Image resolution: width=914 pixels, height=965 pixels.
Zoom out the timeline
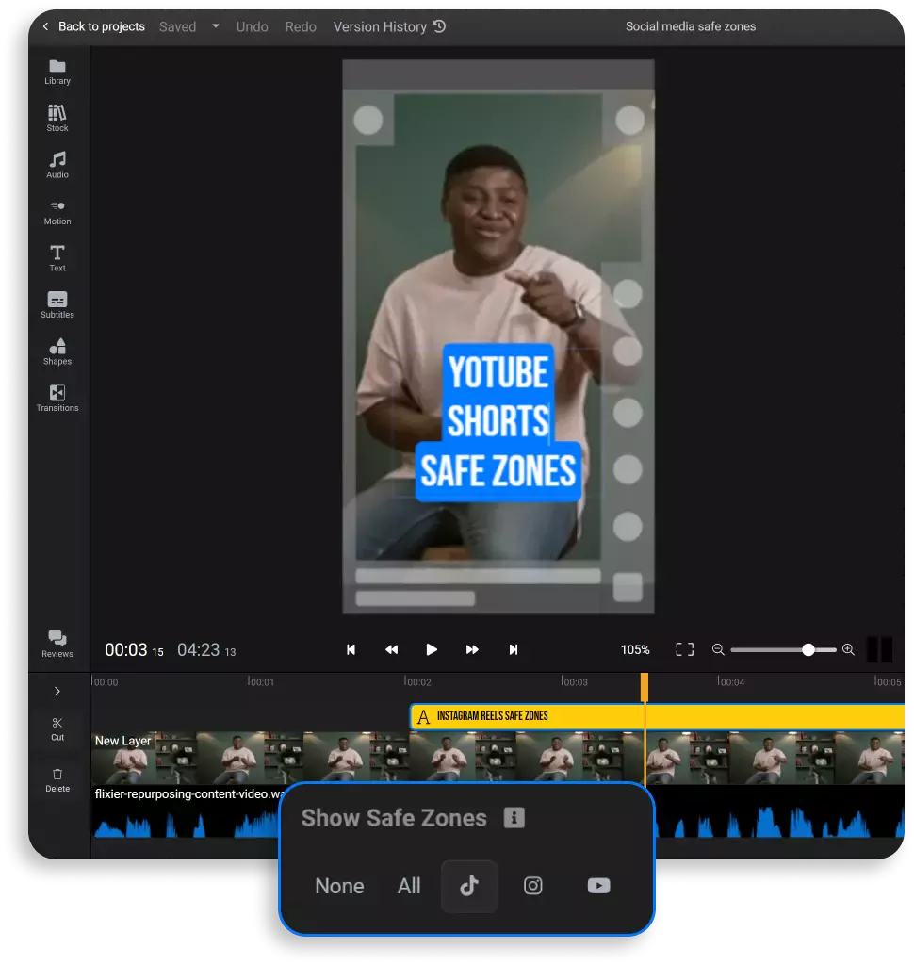[x=718, y=649]
